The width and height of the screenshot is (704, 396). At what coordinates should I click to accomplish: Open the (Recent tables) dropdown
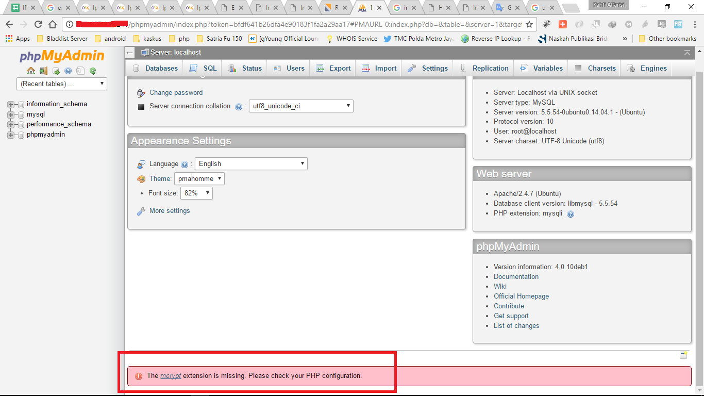click(x=61, y=84)
